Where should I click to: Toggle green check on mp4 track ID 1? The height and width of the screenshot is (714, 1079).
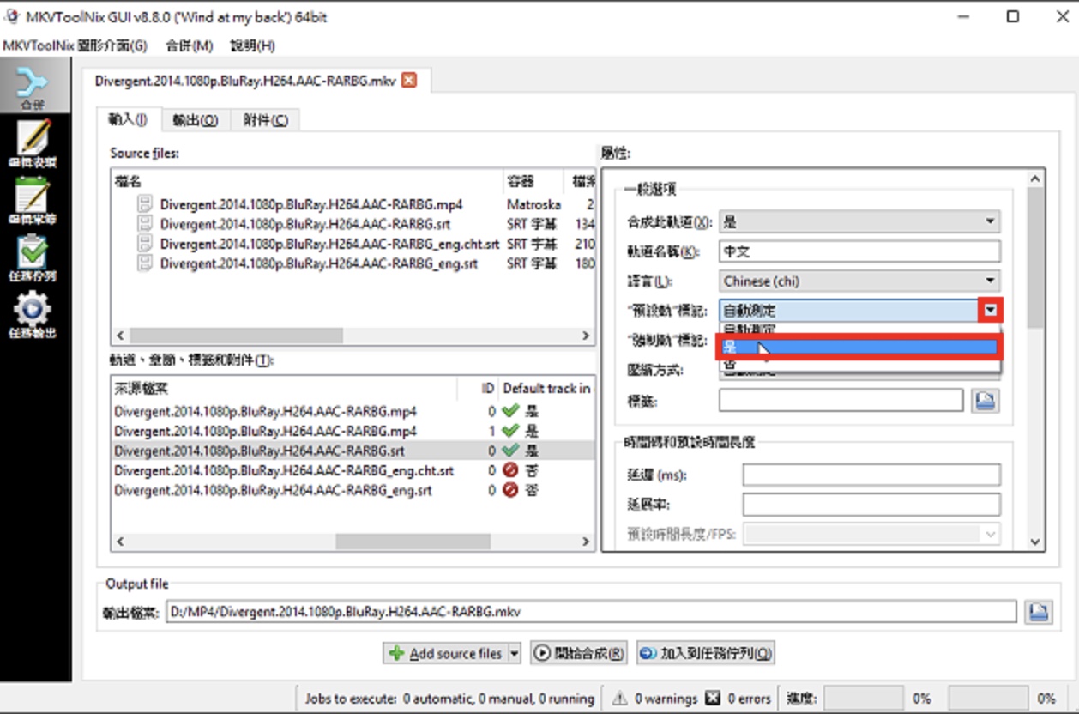pyautogui.click(x=512, y=431)
